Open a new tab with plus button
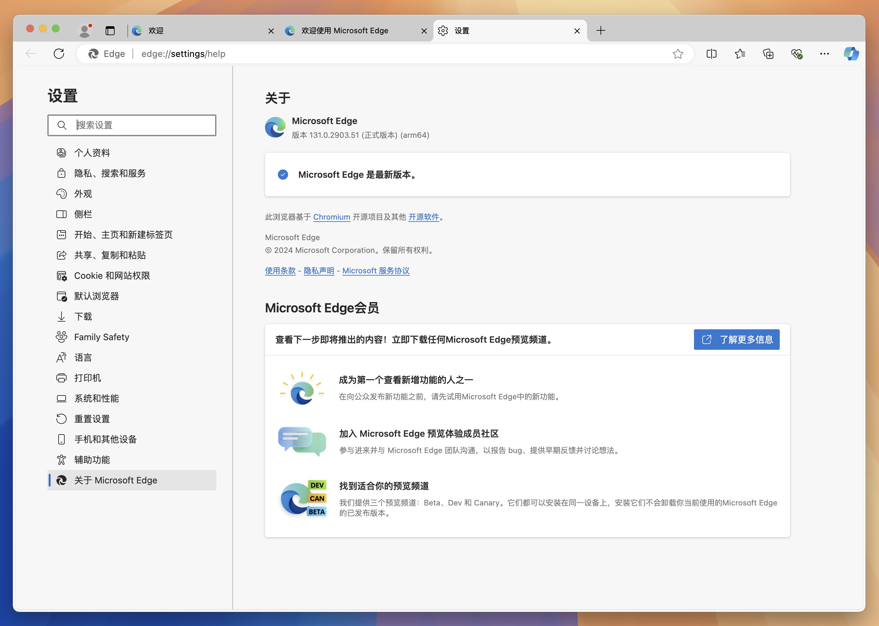879x626 pixels. (x=601, y=30)
